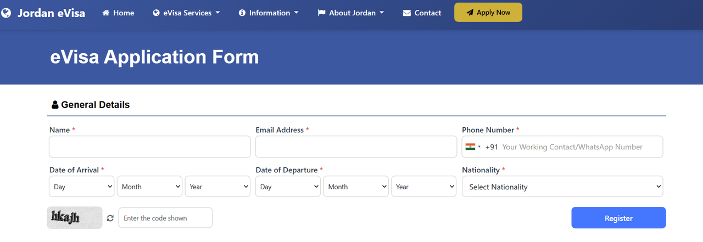The height and width of the screenshot is (242, 703).
Task: Open the India flag country code selector
Action: (x=473, y=147)
